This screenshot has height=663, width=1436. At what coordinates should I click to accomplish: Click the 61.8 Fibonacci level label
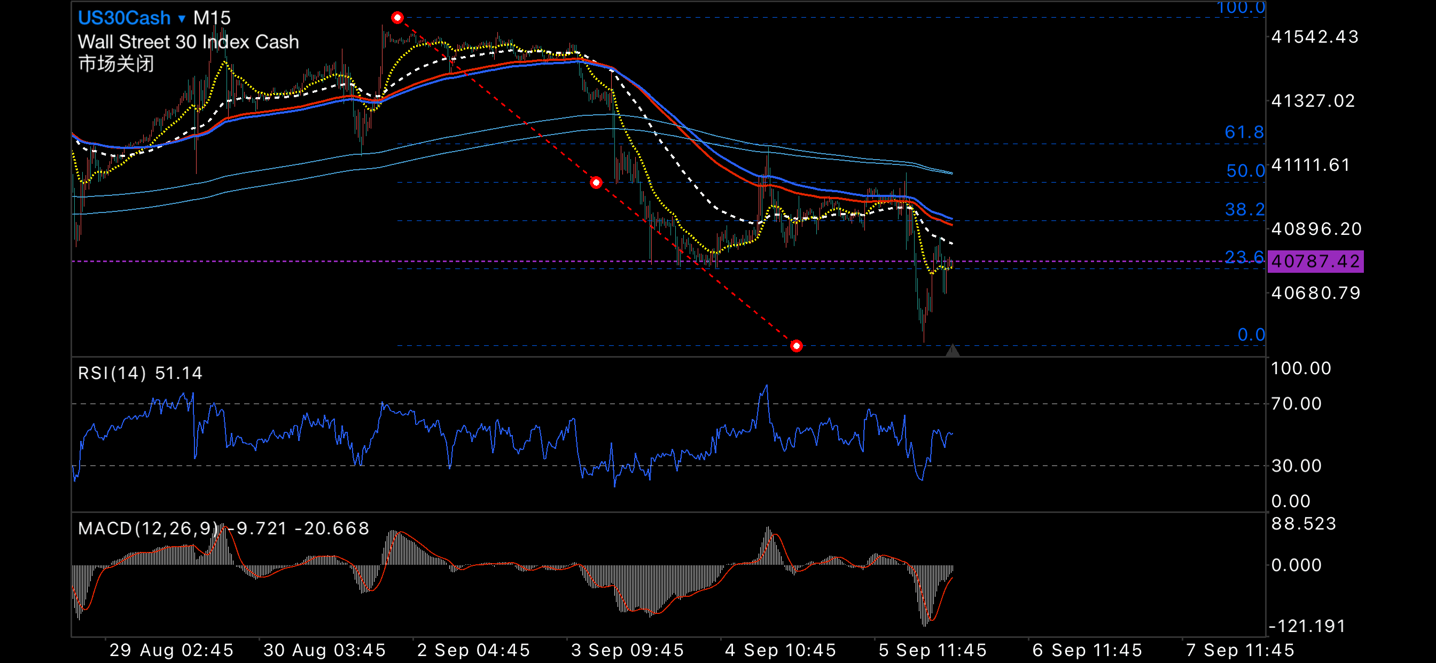click(x=1244, y=132)
